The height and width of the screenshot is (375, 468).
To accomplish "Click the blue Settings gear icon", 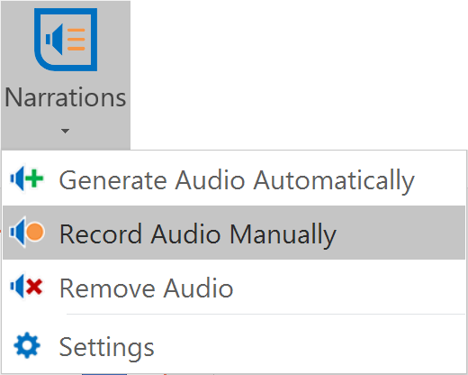I will (27, 345).
